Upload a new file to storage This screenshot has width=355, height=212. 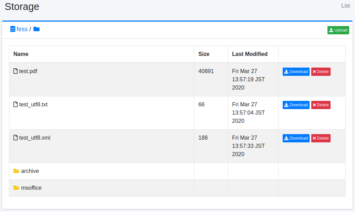[x=338, y=30]
